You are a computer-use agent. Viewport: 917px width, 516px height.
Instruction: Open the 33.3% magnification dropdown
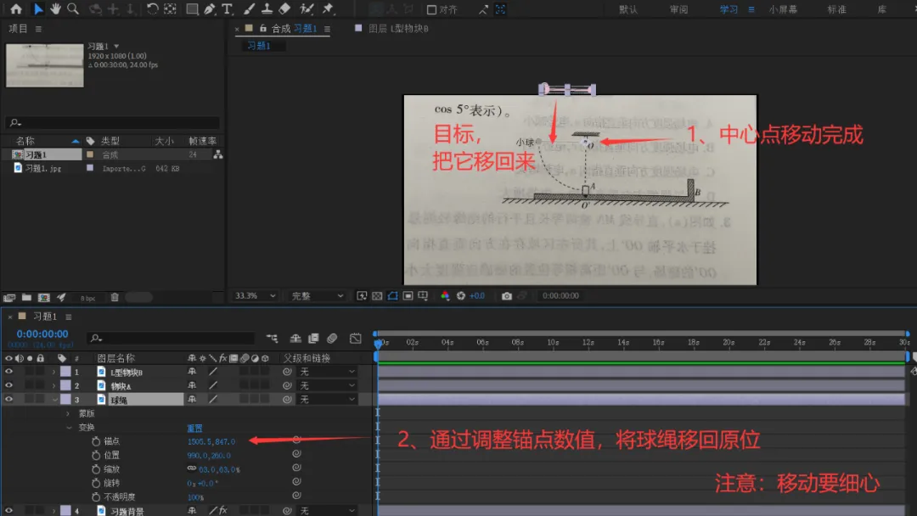pyautogui.click(x=255, y=295)
